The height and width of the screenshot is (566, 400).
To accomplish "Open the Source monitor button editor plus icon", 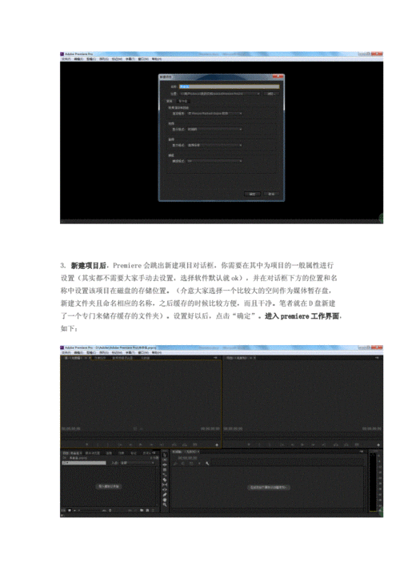I will tap(217, 445).
